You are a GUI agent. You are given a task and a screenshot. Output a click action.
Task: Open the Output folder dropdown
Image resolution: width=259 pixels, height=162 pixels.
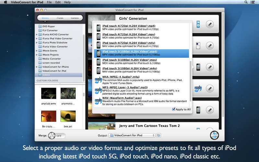(132, 135)
